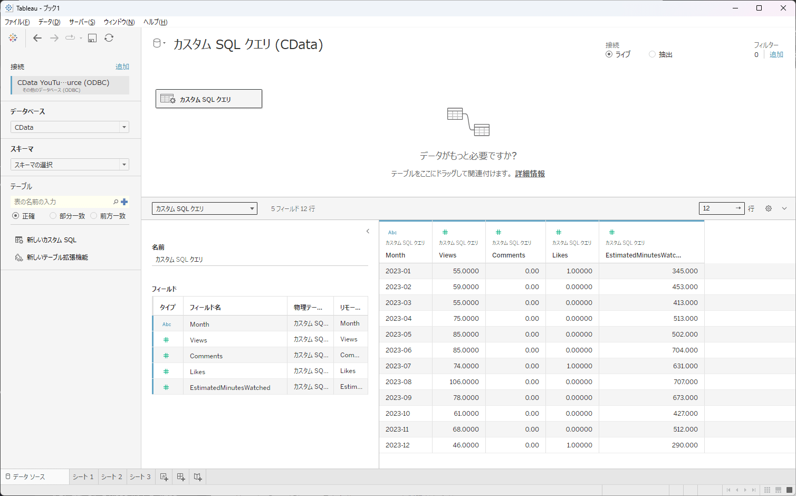This screenshot has width=796, height=496.
Task: Refresh the data source with refresh icon
Action: click(x=109, y=38)
